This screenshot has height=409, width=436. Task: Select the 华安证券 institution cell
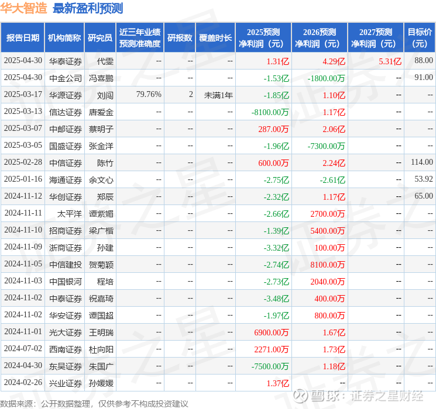[66, 316]
